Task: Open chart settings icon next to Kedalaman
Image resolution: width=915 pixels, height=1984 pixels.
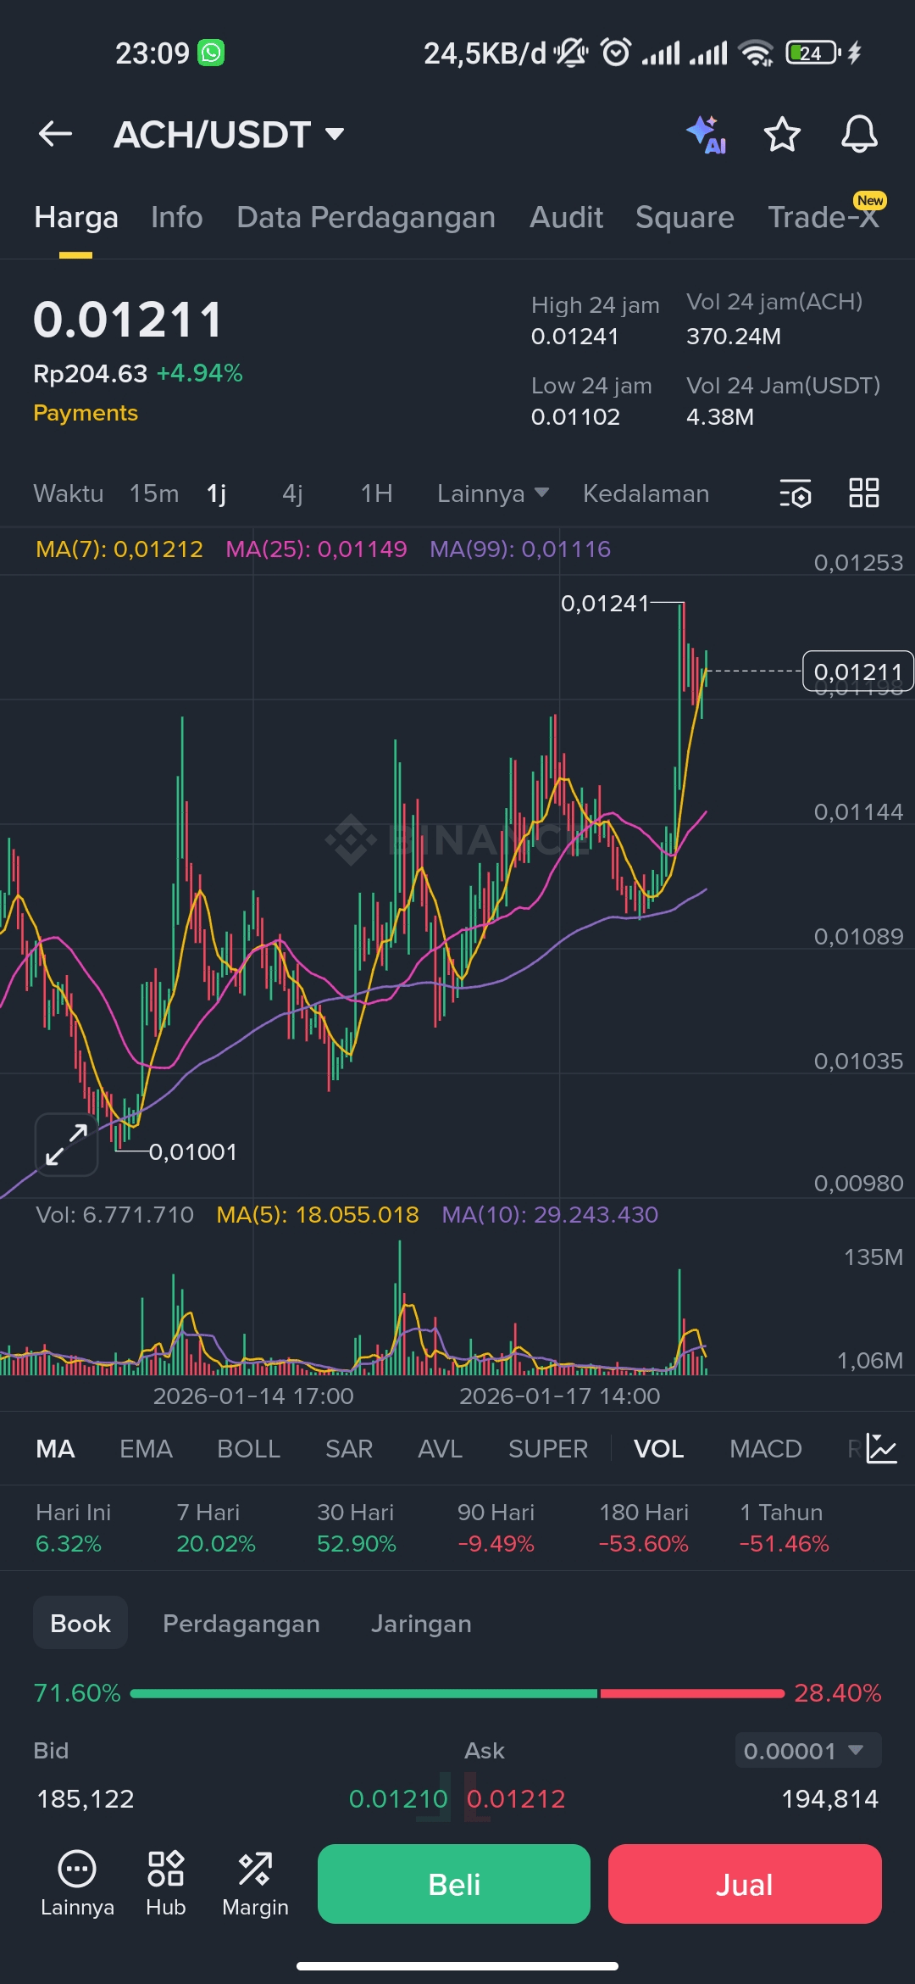Action: (796, 493)
